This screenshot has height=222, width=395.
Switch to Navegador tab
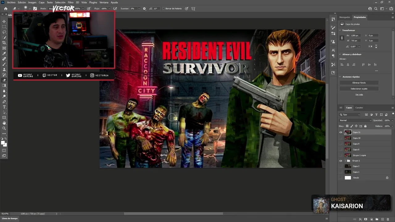pos(345,17)
